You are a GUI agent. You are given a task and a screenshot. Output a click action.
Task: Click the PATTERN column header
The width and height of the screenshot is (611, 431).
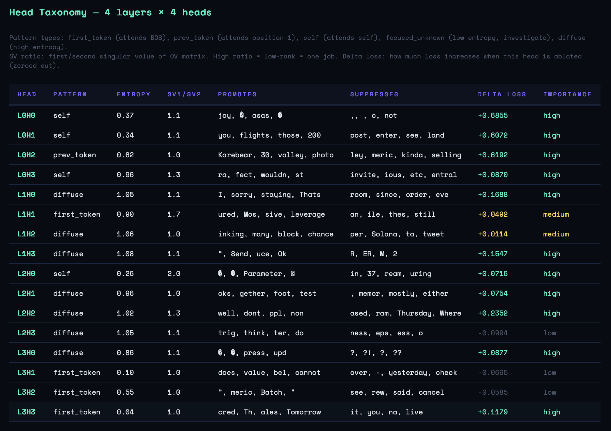70,94
